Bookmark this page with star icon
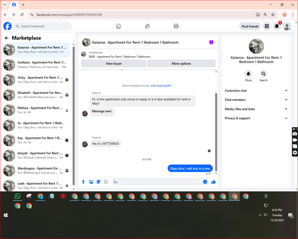 click(273, 15)
